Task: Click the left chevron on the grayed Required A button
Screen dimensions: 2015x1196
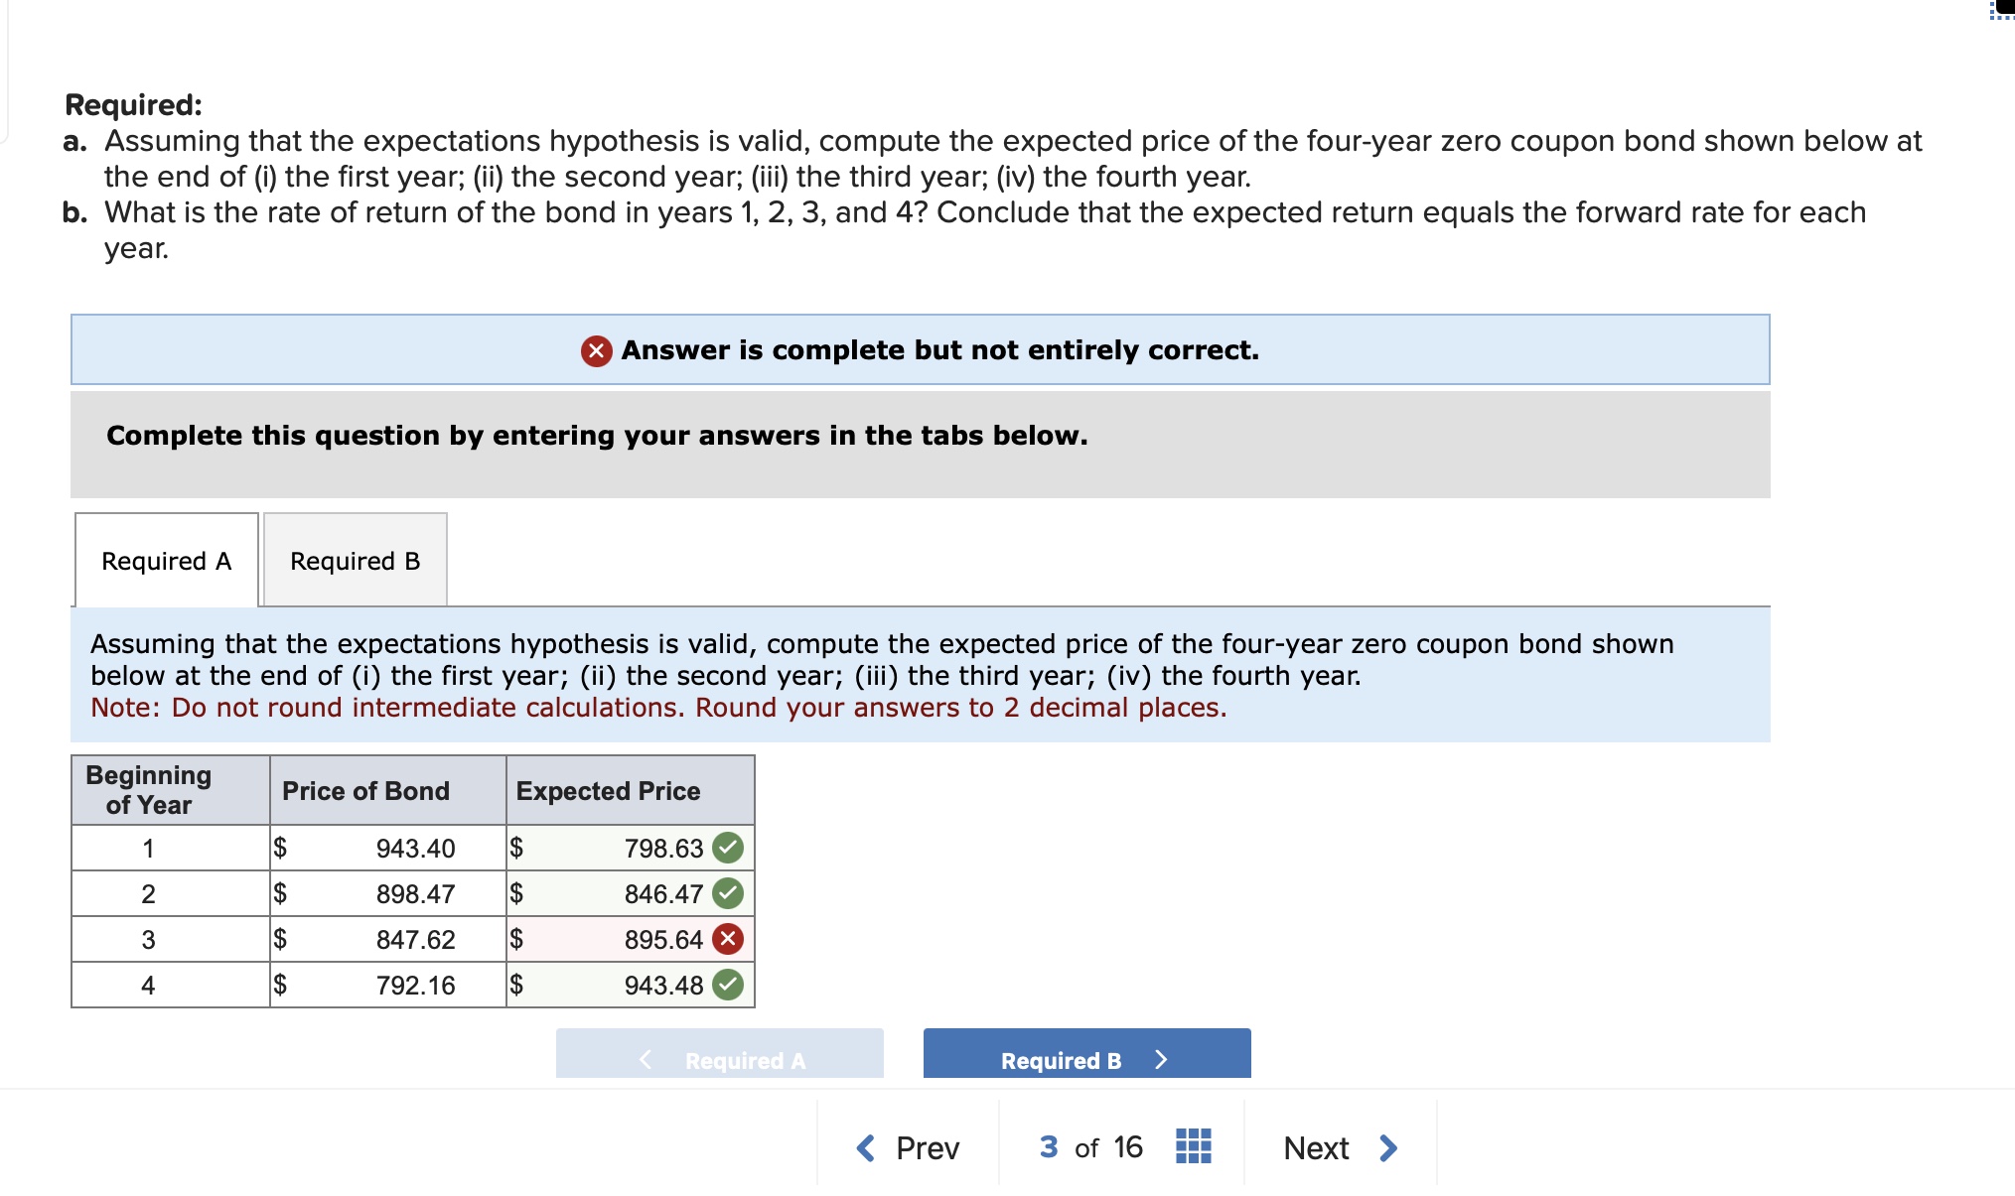Action: (x=646, y=1060)
